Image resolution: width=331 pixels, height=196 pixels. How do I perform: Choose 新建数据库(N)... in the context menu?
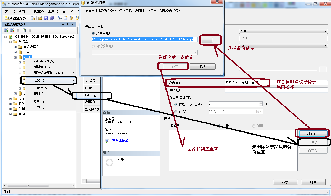coord(51,61)
